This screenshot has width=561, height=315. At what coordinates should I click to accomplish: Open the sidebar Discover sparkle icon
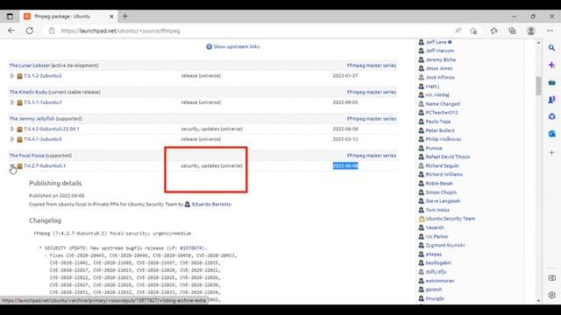click(551, 65)
